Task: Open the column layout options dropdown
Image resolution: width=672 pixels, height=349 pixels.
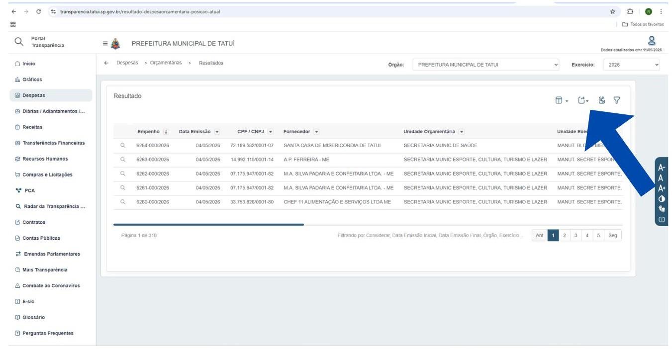Action: point(562,100)
